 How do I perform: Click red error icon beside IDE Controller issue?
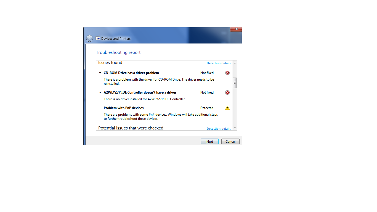coord(227,92)
